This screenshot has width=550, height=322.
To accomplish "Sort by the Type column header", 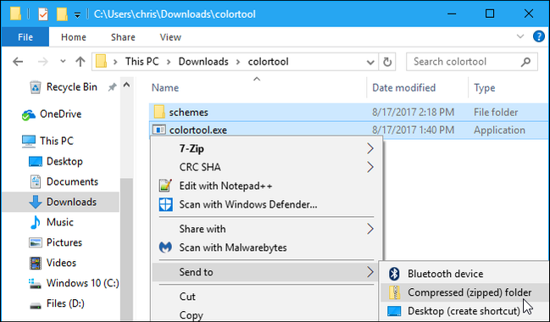I will [x=485, y=87].
